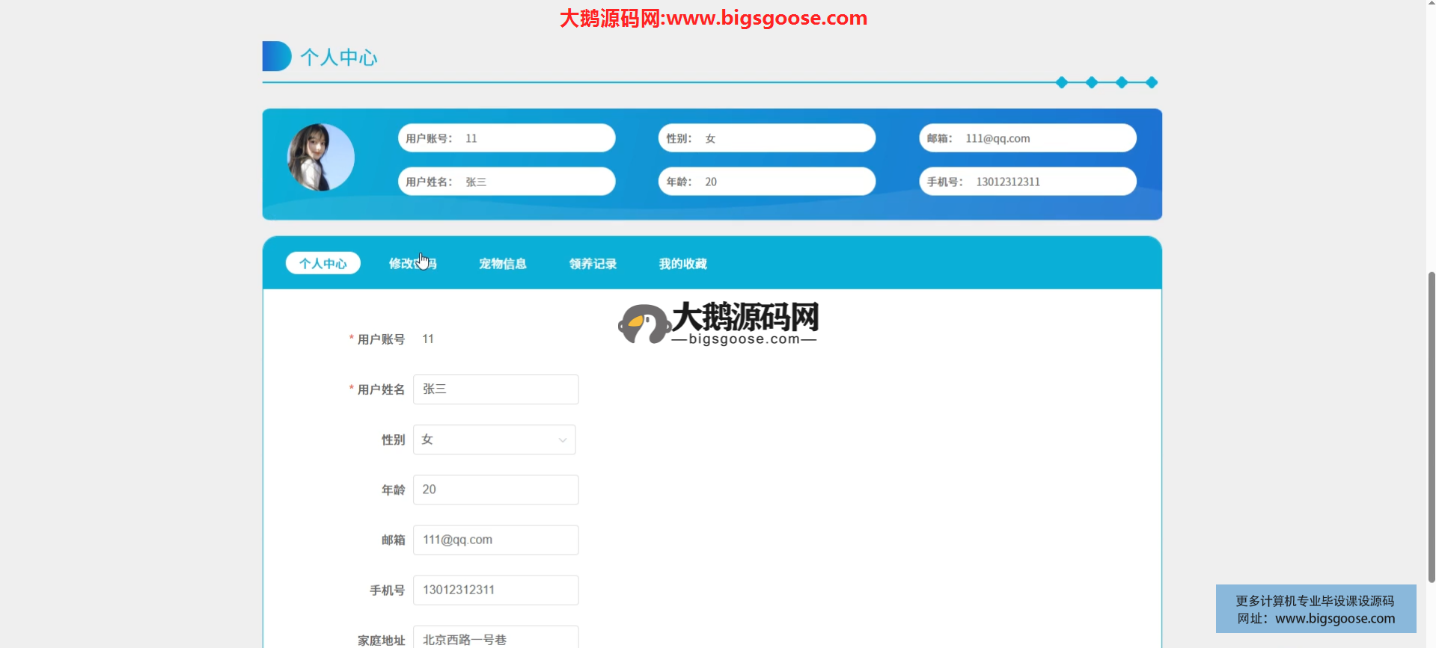
Task: Click the bottom-right 更多计算机专业毕设 banner
Action: 1316,609
